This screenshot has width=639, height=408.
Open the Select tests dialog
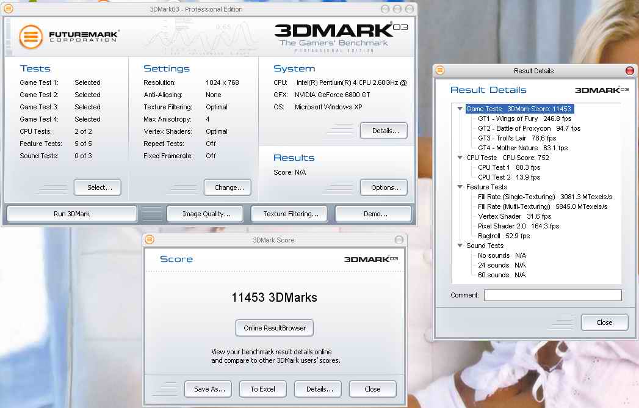point(98,188)
